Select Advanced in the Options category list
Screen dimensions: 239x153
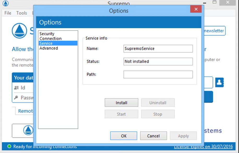(x=49, y=48)
